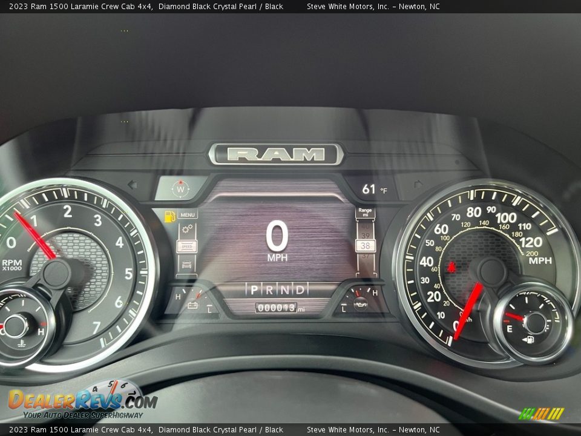Click the Steve White Motors caption at top
The width and height of the screenshot is (581, 436).
pos(373,6)
